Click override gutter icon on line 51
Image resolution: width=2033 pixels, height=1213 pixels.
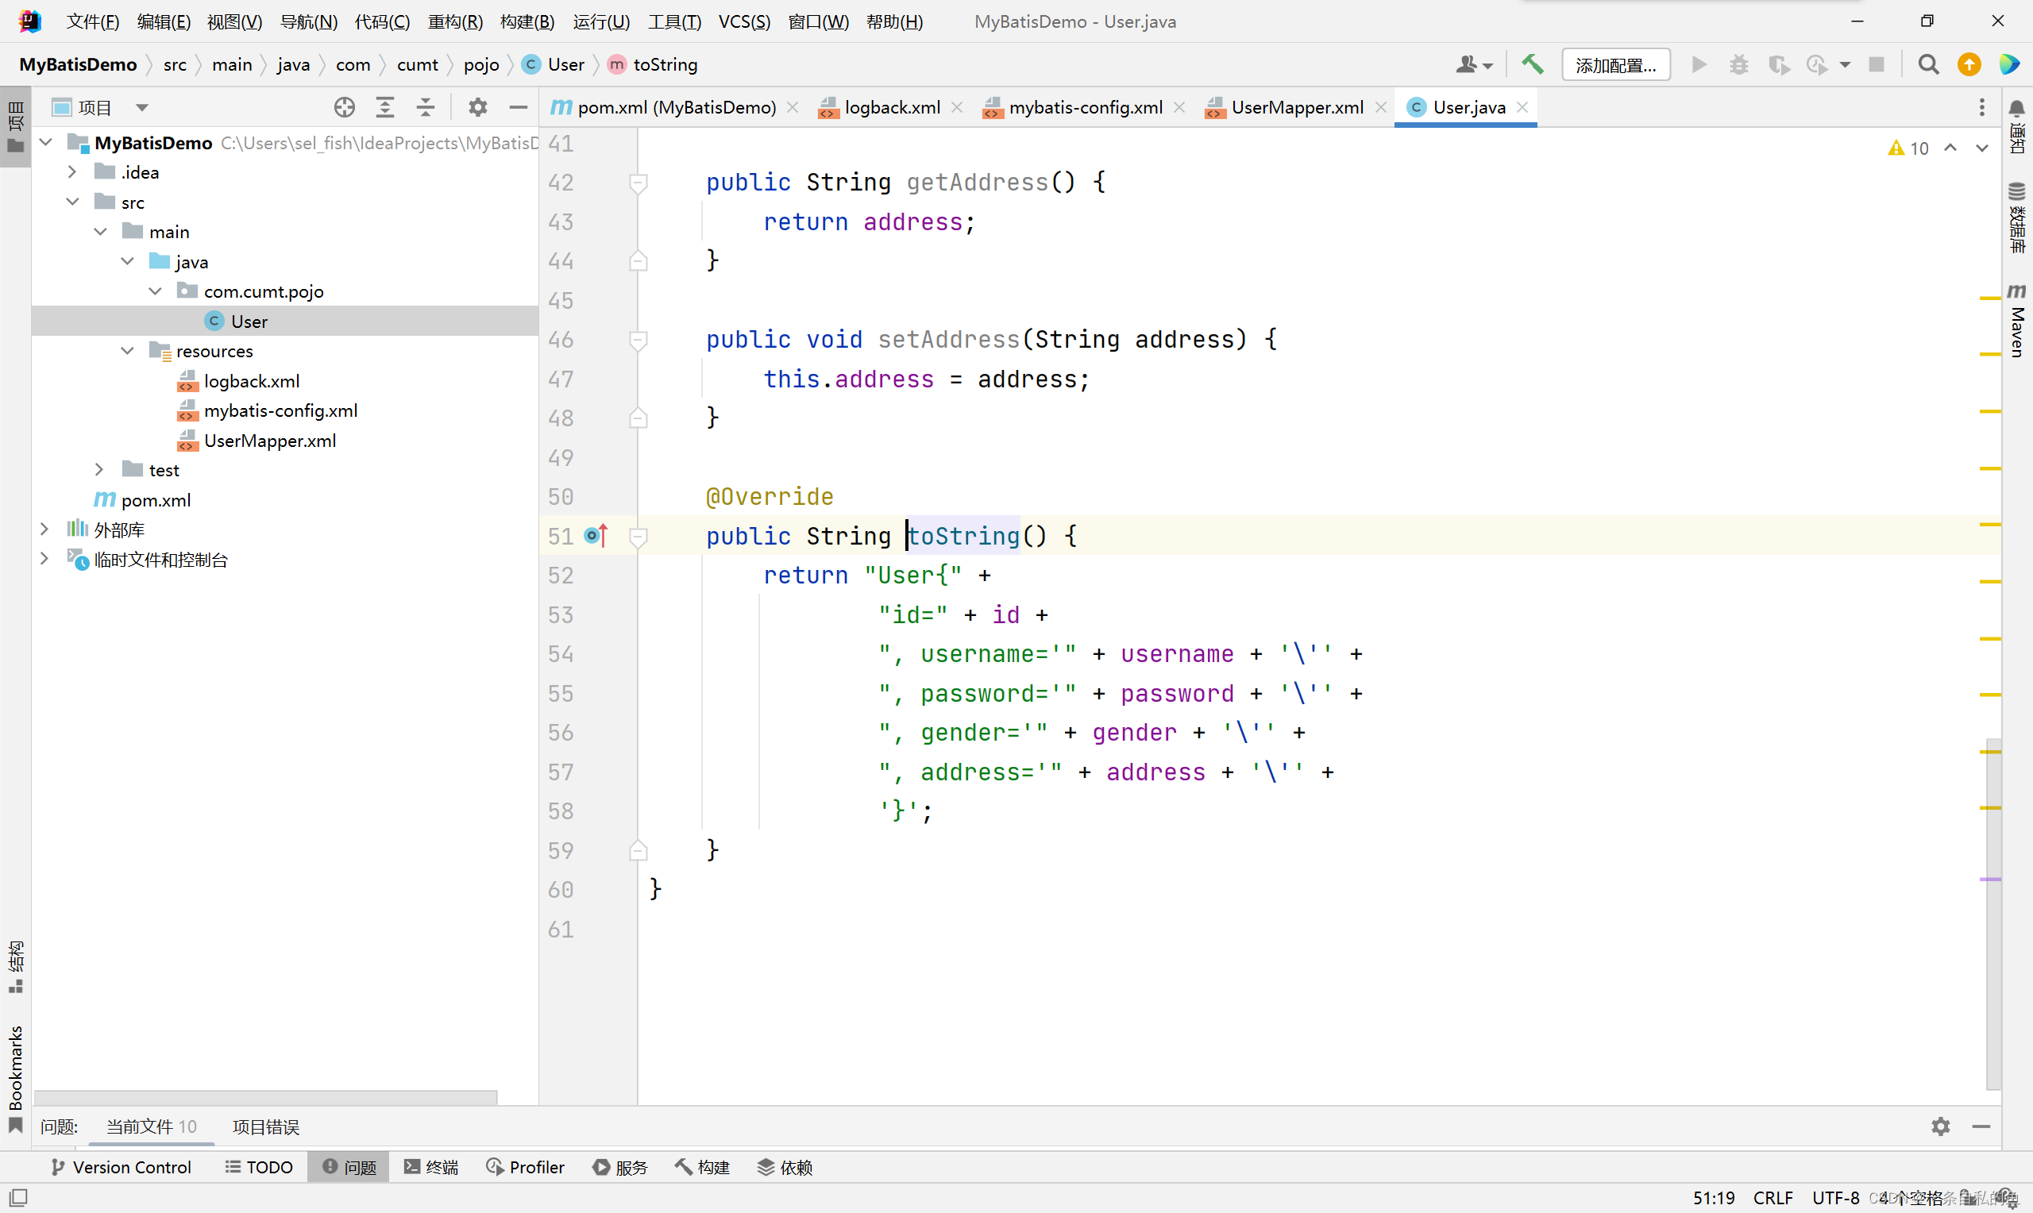click(596, 535)
